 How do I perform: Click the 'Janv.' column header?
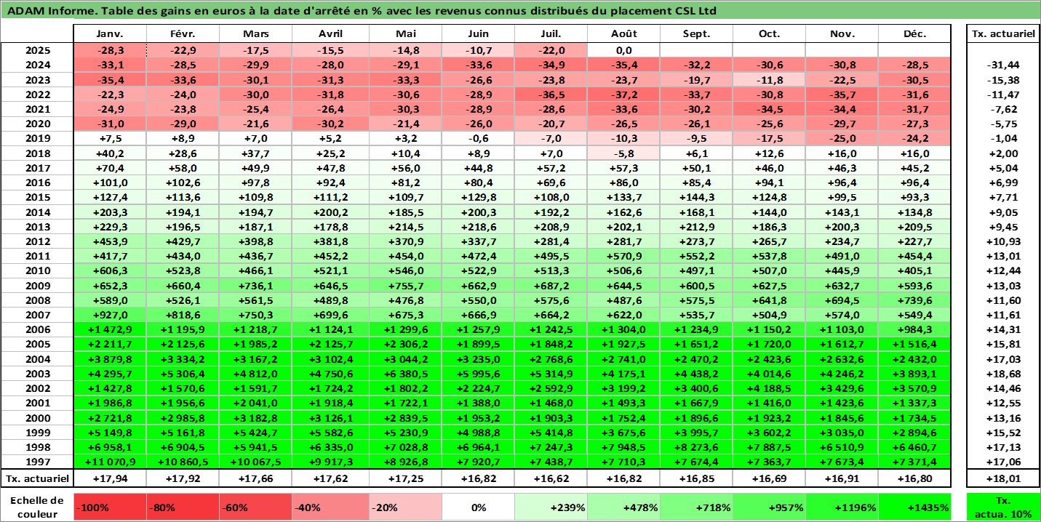pos(111,33)
